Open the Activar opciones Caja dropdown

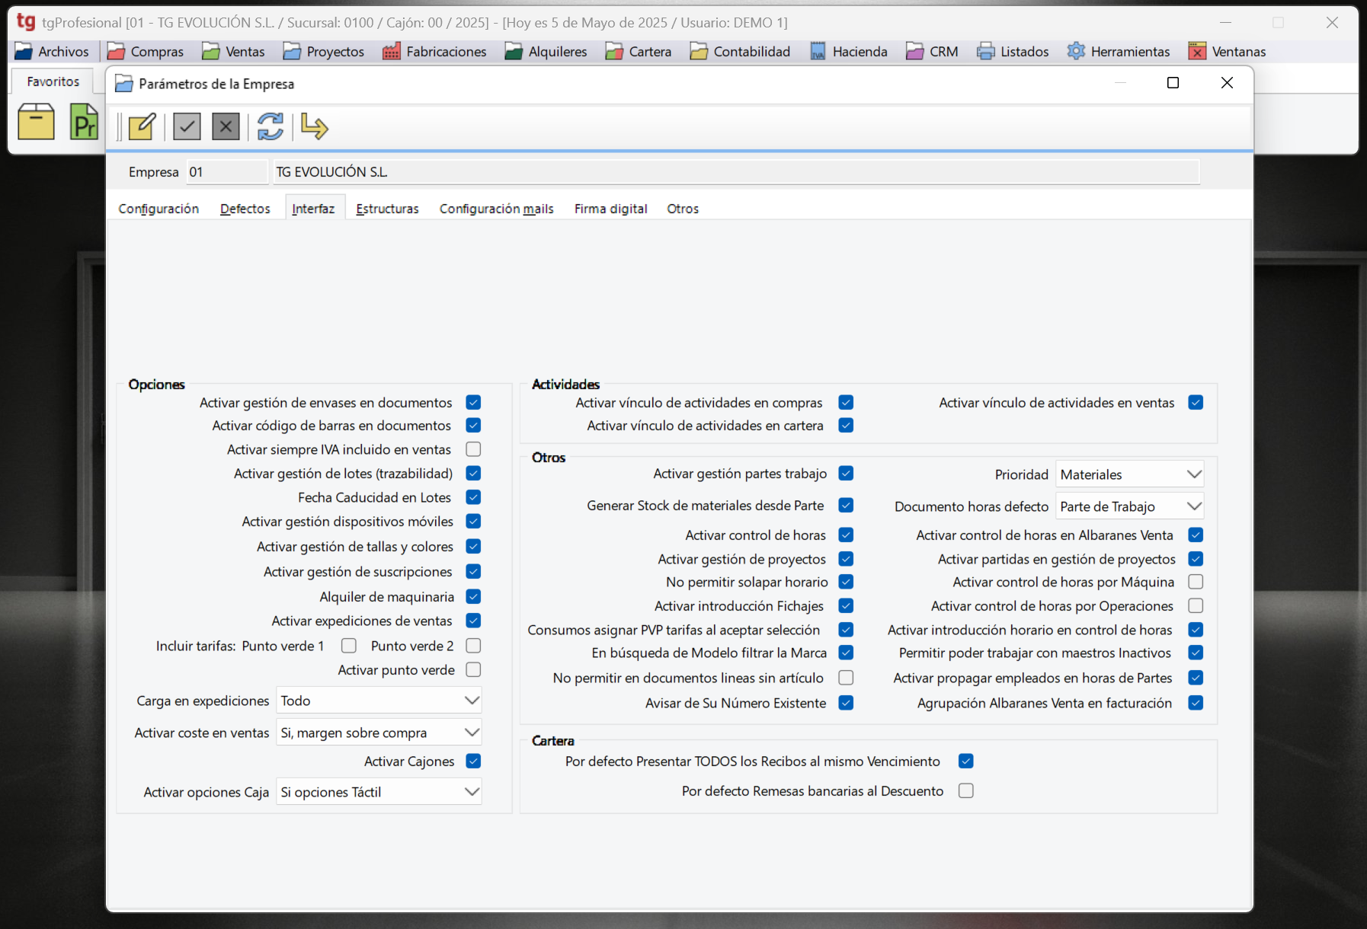[379, 792]
